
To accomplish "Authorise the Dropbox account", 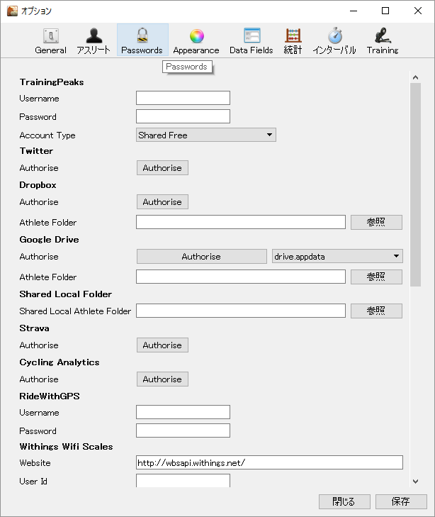I will coord(162,202).
